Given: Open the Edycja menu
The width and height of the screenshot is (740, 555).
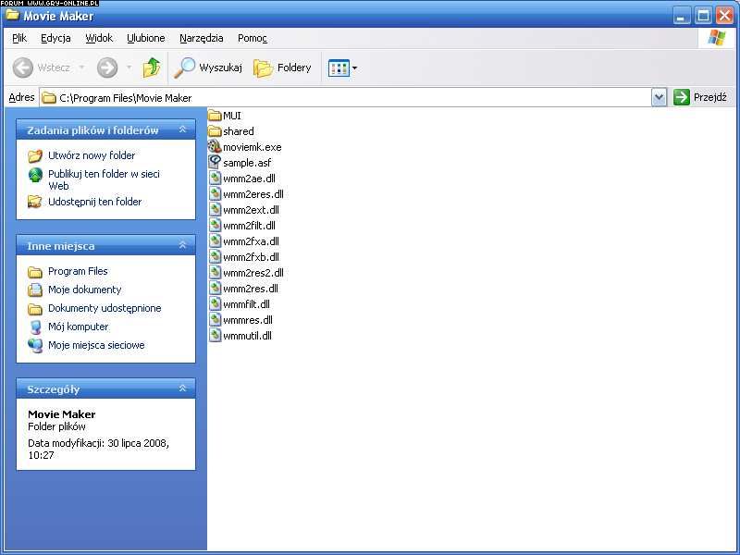Looking at the screenshot, I should pos(55,38).
